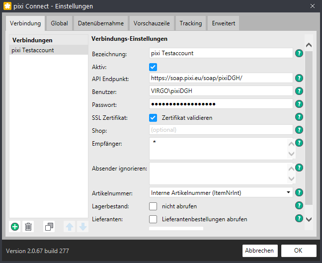Image resolution: width=322 pixels, height=263 pixels.
Task: Switch to the Verbindung tab
Action: click(25, 23)
